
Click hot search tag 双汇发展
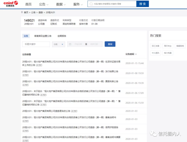click(x=155, y=46)
